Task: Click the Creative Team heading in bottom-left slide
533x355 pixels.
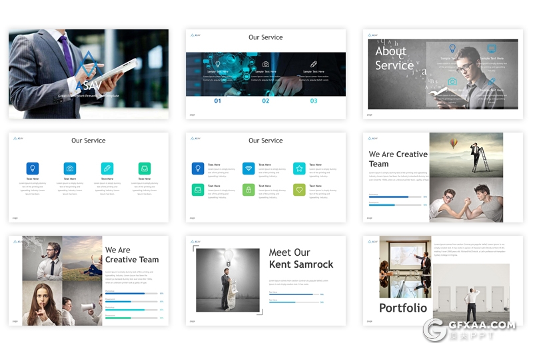Action: coord(132,260)
